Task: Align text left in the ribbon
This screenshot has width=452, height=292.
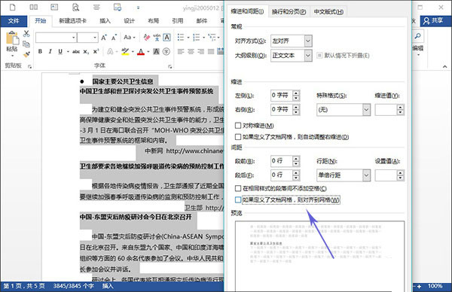Action: pos(181,51)
